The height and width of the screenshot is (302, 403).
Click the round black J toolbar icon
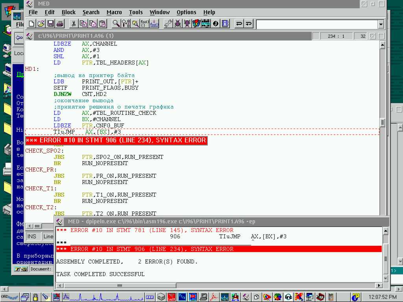(x=215, y=24)
